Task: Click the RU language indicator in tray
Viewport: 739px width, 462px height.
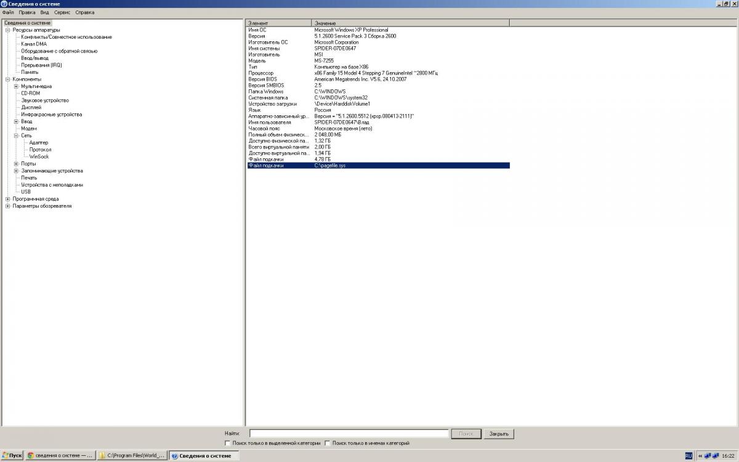Action: tap(689, 456)
